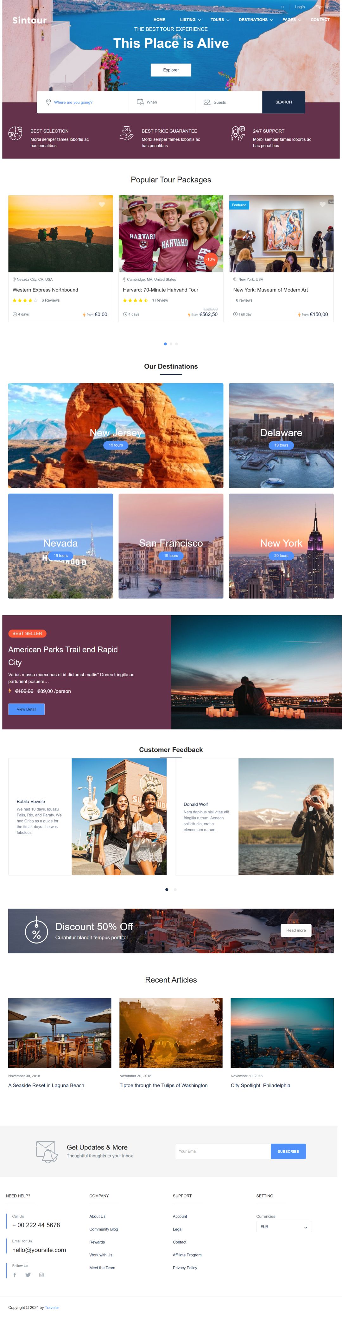Click the calendar icon beside When
Image resolution: width=342 pixels, height=1321 pixels.
(x=140, y=102)
